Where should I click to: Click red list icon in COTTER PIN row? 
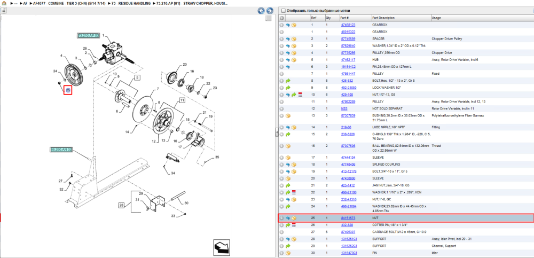coord(294,225)
